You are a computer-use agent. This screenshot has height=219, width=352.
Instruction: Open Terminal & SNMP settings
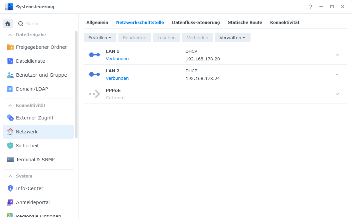[x=38, y=159]
